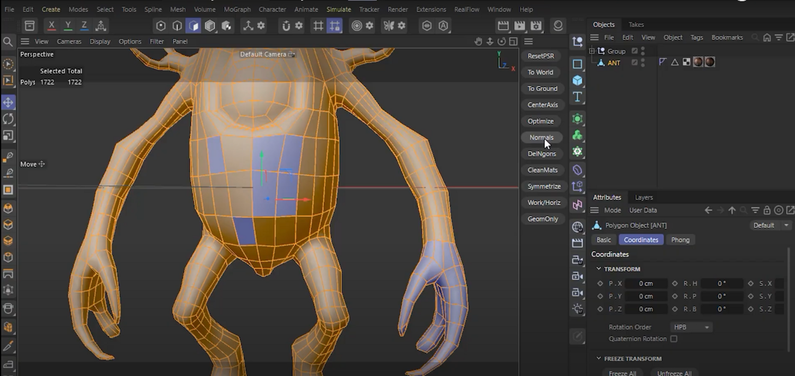This screenshot has width=795, height=376.
Task: Expand the Group object tree
Action: (592, 51)
